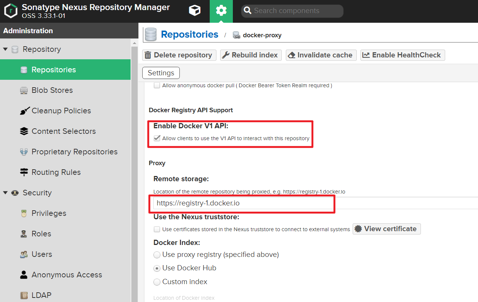The height and width of the screenshot is (302, 478).
Task: Open Proprietary Repositories in the sidebar
Action: pyautogui.click(x=65, y=152)
